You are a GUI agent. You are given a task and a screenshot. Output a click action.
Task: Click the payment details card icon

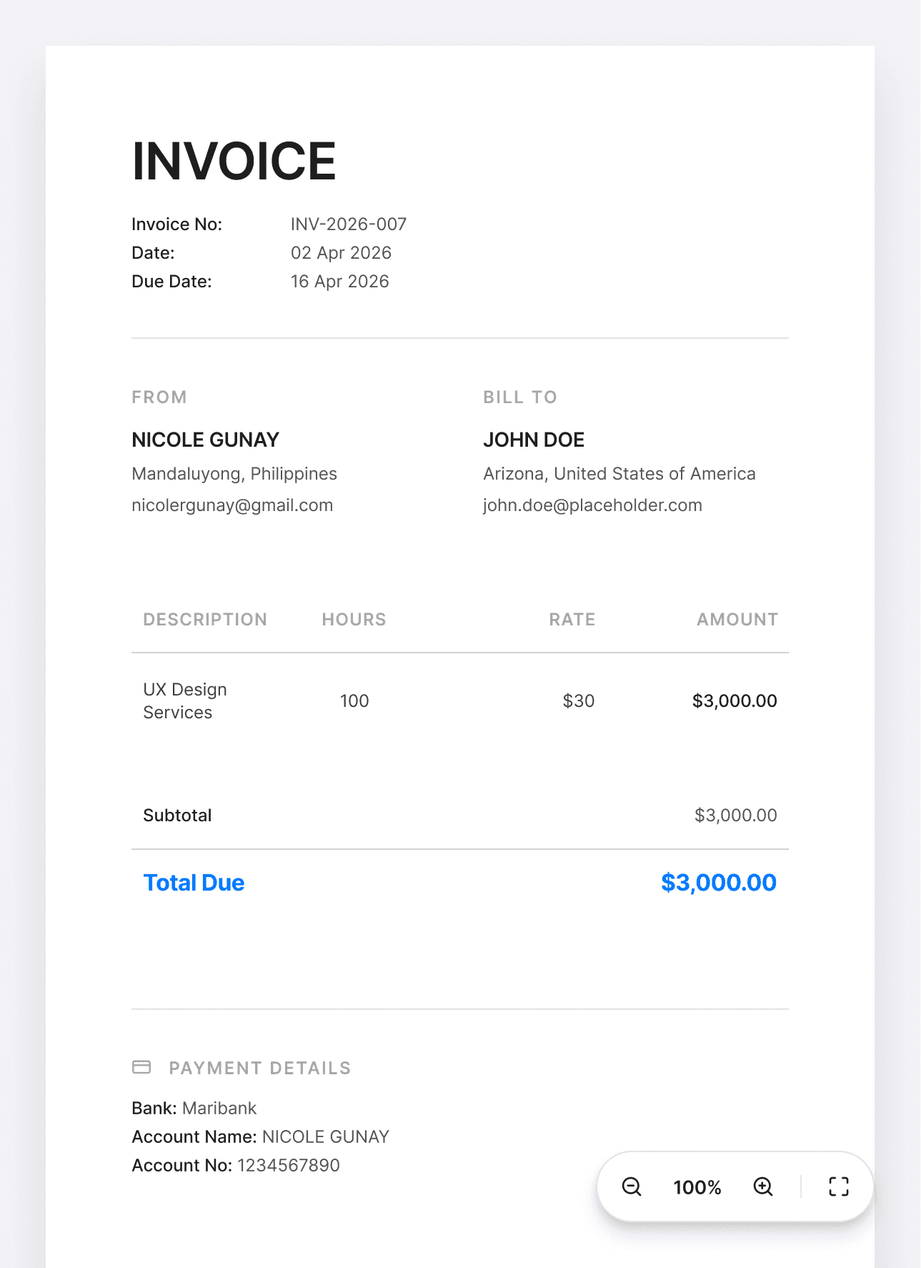point(141,1067)
